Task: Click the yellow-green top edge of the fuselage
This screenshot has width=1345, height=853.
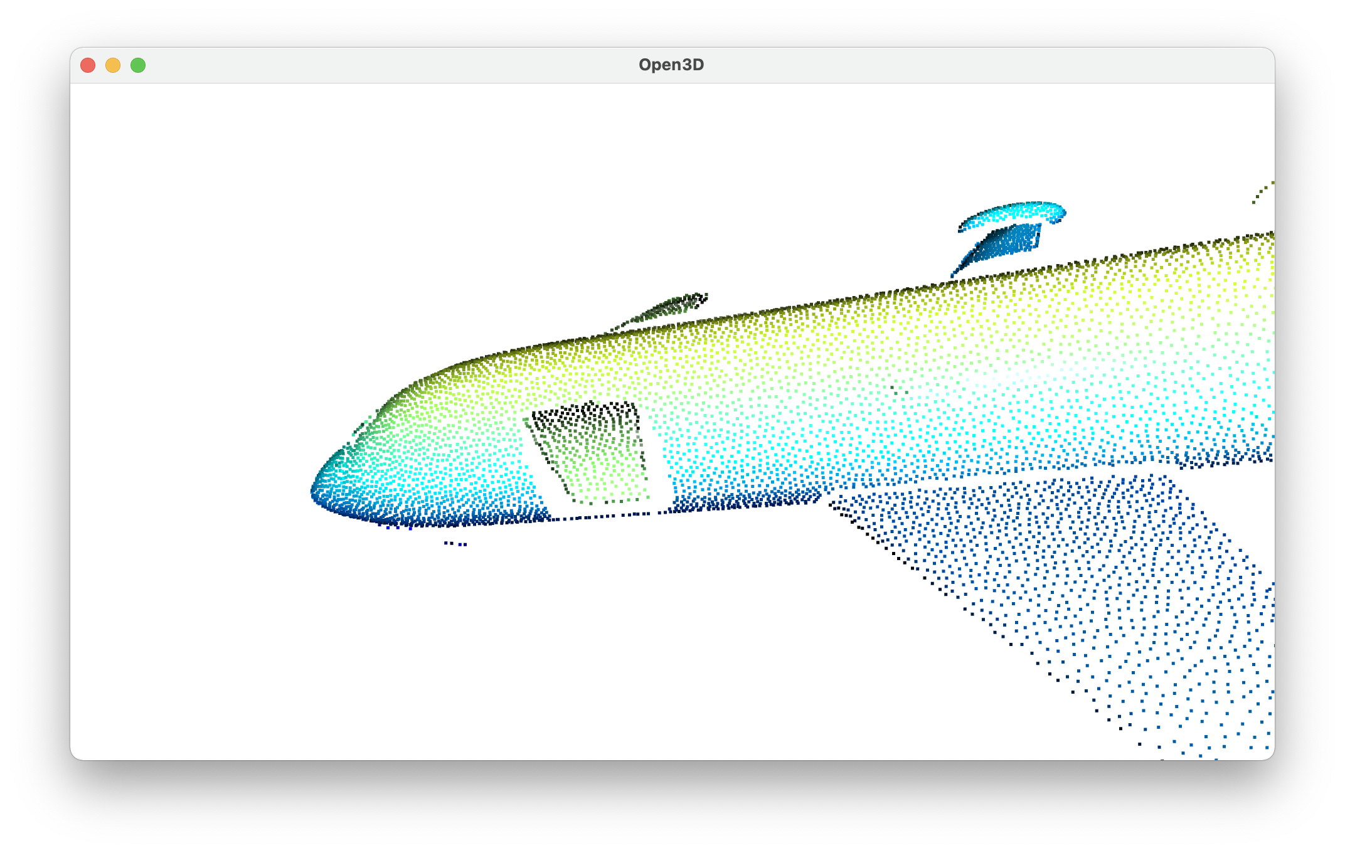Action: point(816,306)
